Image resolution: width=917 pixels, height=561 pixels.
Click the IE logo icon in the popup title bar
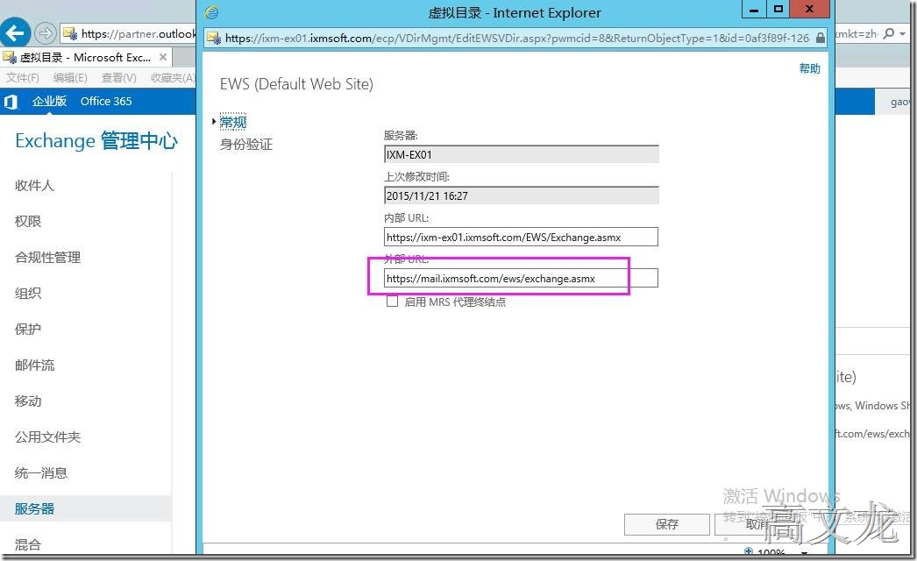pos(211,11)
